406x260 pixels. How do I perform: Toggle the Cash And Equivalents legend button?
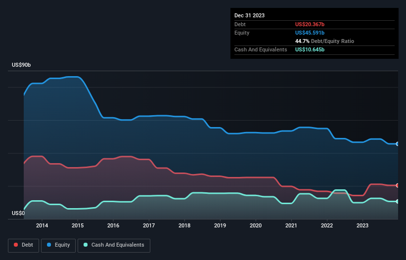(114, 245)
